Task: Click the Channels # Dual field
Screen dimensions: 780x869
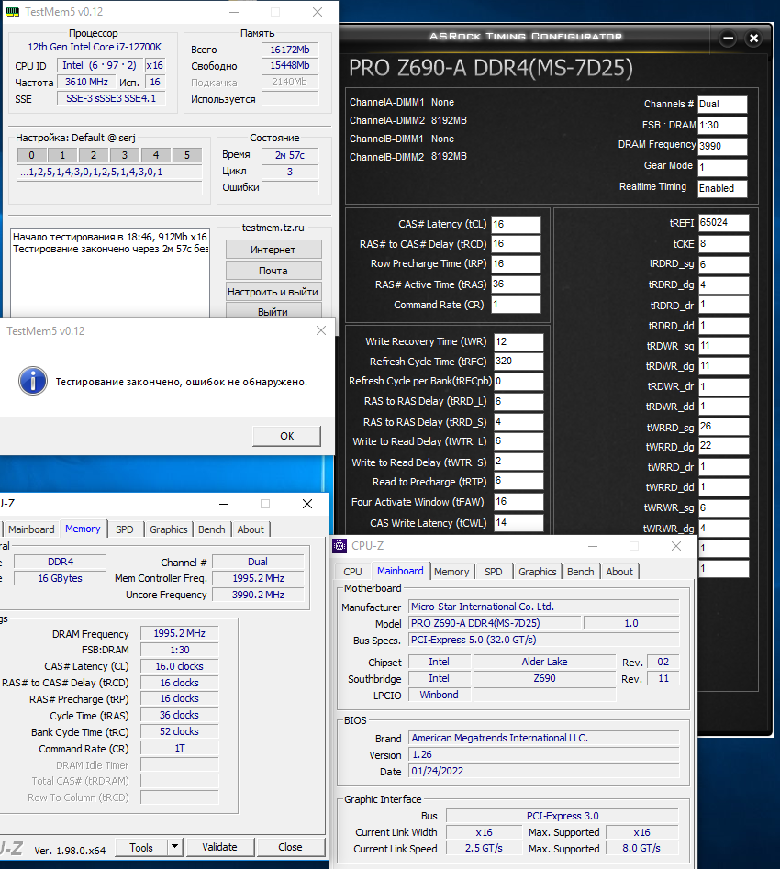Action: click(x=722, y=105)
